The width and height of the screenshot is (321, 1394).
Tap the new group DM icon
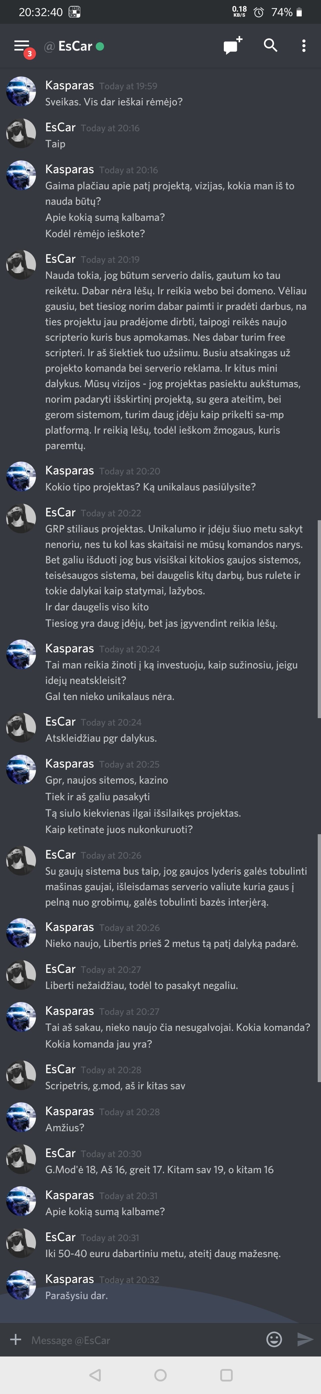point(233,46)
